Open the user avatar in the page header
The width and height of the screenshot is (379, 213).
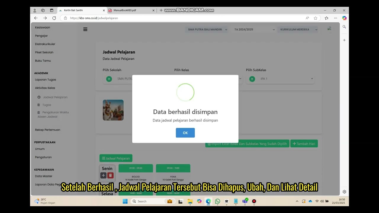329,29
